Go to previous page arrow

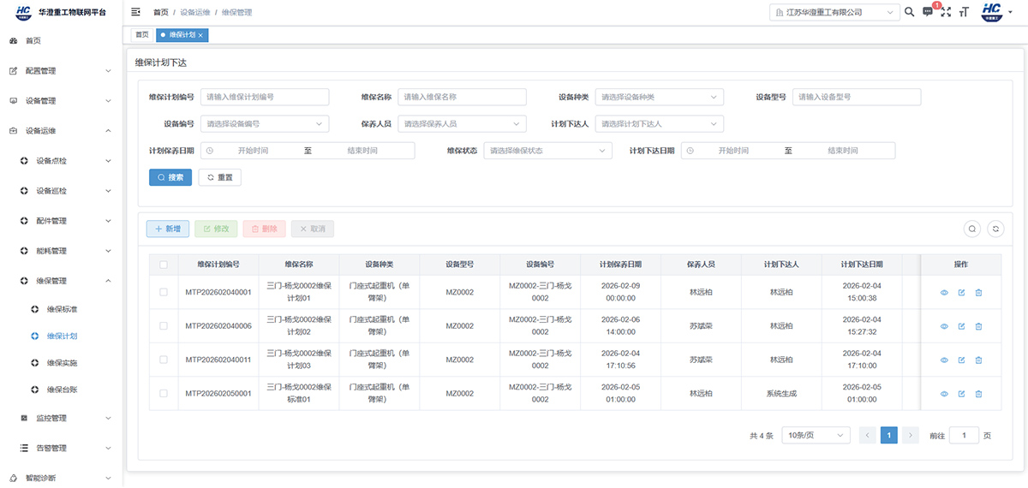867,435
